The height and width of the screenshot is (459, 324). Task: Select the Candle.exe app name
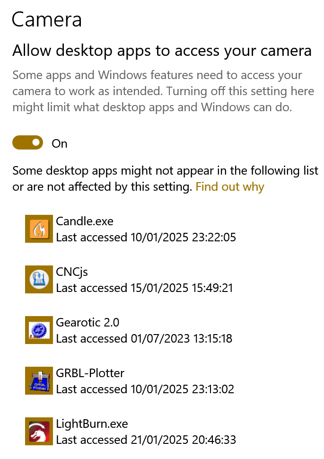(x=85, y=221)
